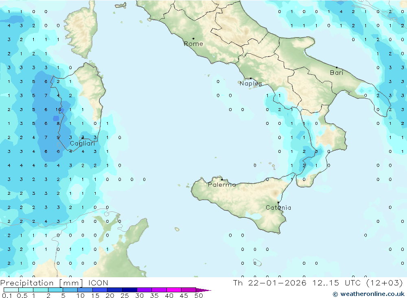Pick the legend swatch between 5 and 10

(x=70, y=290)
